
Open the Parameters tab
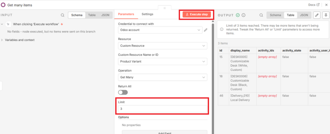click(126, 14)
